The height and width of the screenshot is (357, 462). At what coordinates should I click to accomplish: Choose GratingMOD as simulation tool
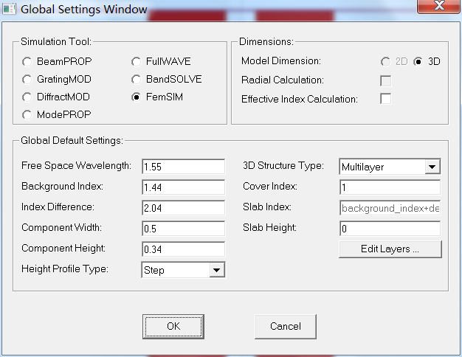(27, 79)
